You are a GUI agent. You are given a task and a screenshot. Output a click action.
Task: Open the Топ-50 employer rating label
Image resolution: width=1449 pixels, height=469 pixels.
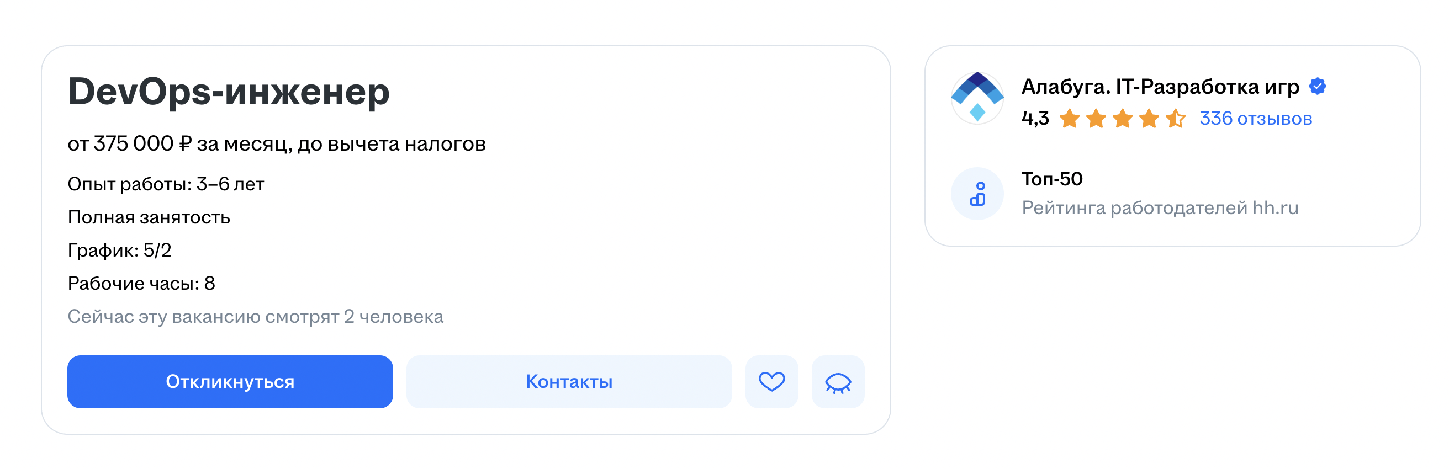[x=1052, y=179]
